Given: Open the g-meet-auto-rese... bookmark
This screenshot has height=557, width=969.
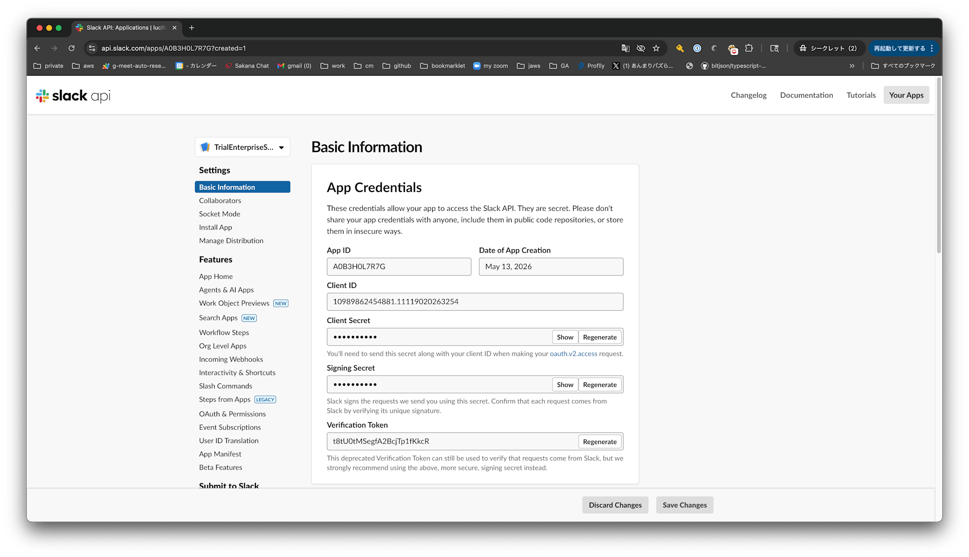Looking at the screenshot, I should [134, 66].
